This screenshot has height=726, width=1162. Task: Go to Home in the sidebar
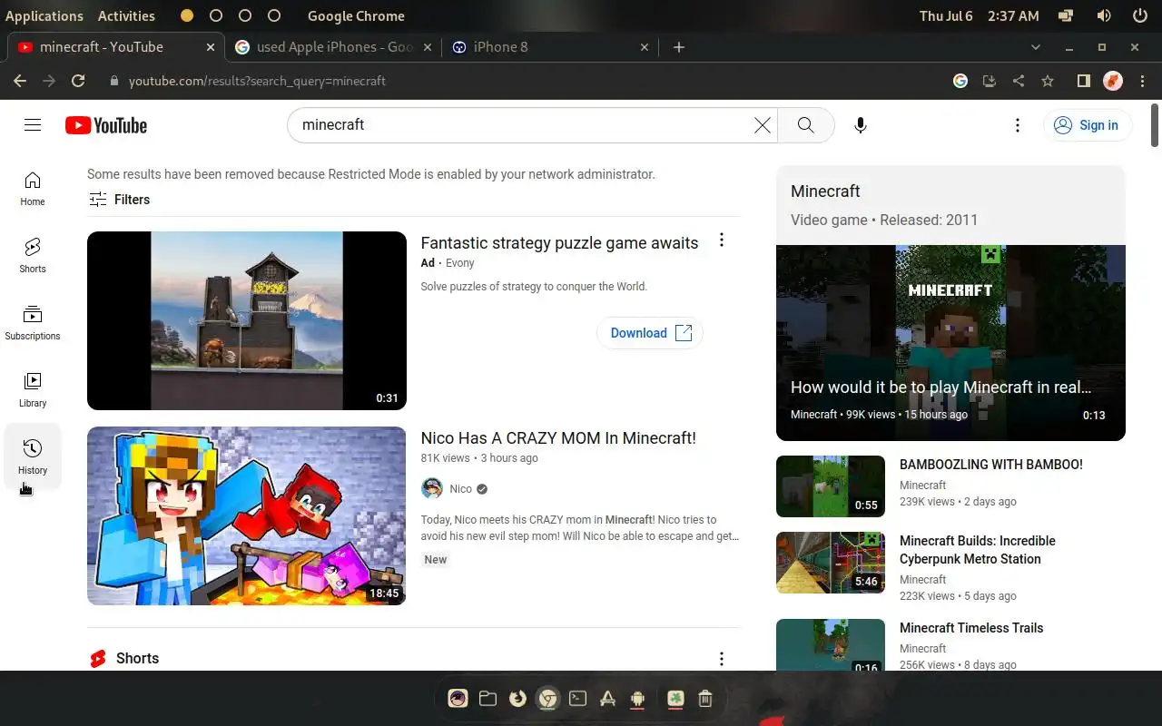click(33, 189)
